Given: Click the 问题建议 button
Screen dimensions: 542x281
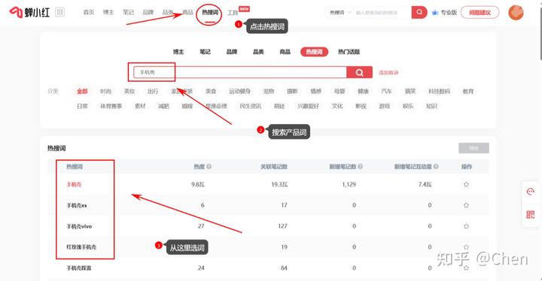Looking at the screenshot, I should [x=480, y=13].
